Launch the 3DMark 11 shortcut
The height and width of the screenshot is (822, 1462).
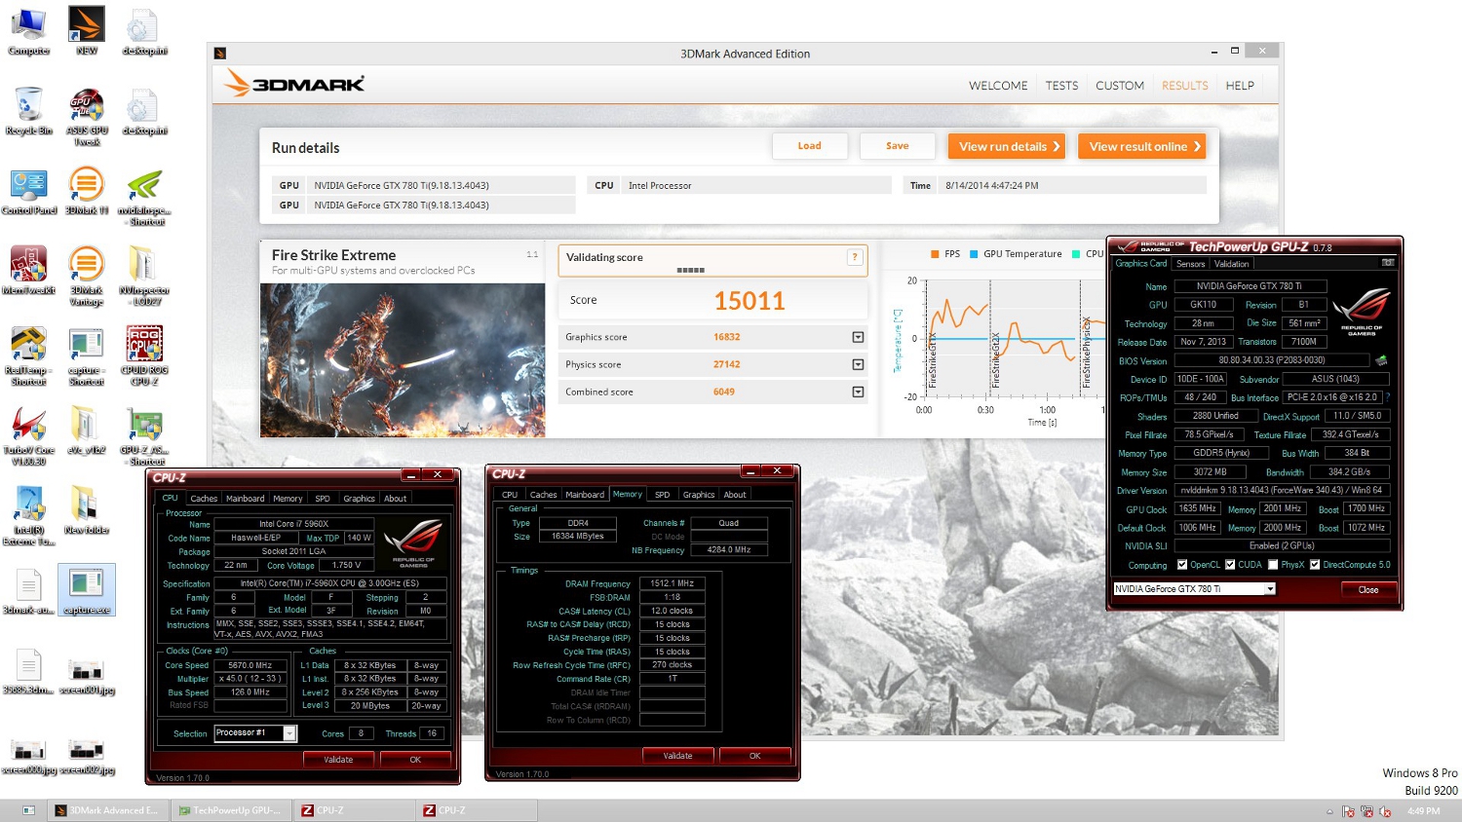[86, 191]
